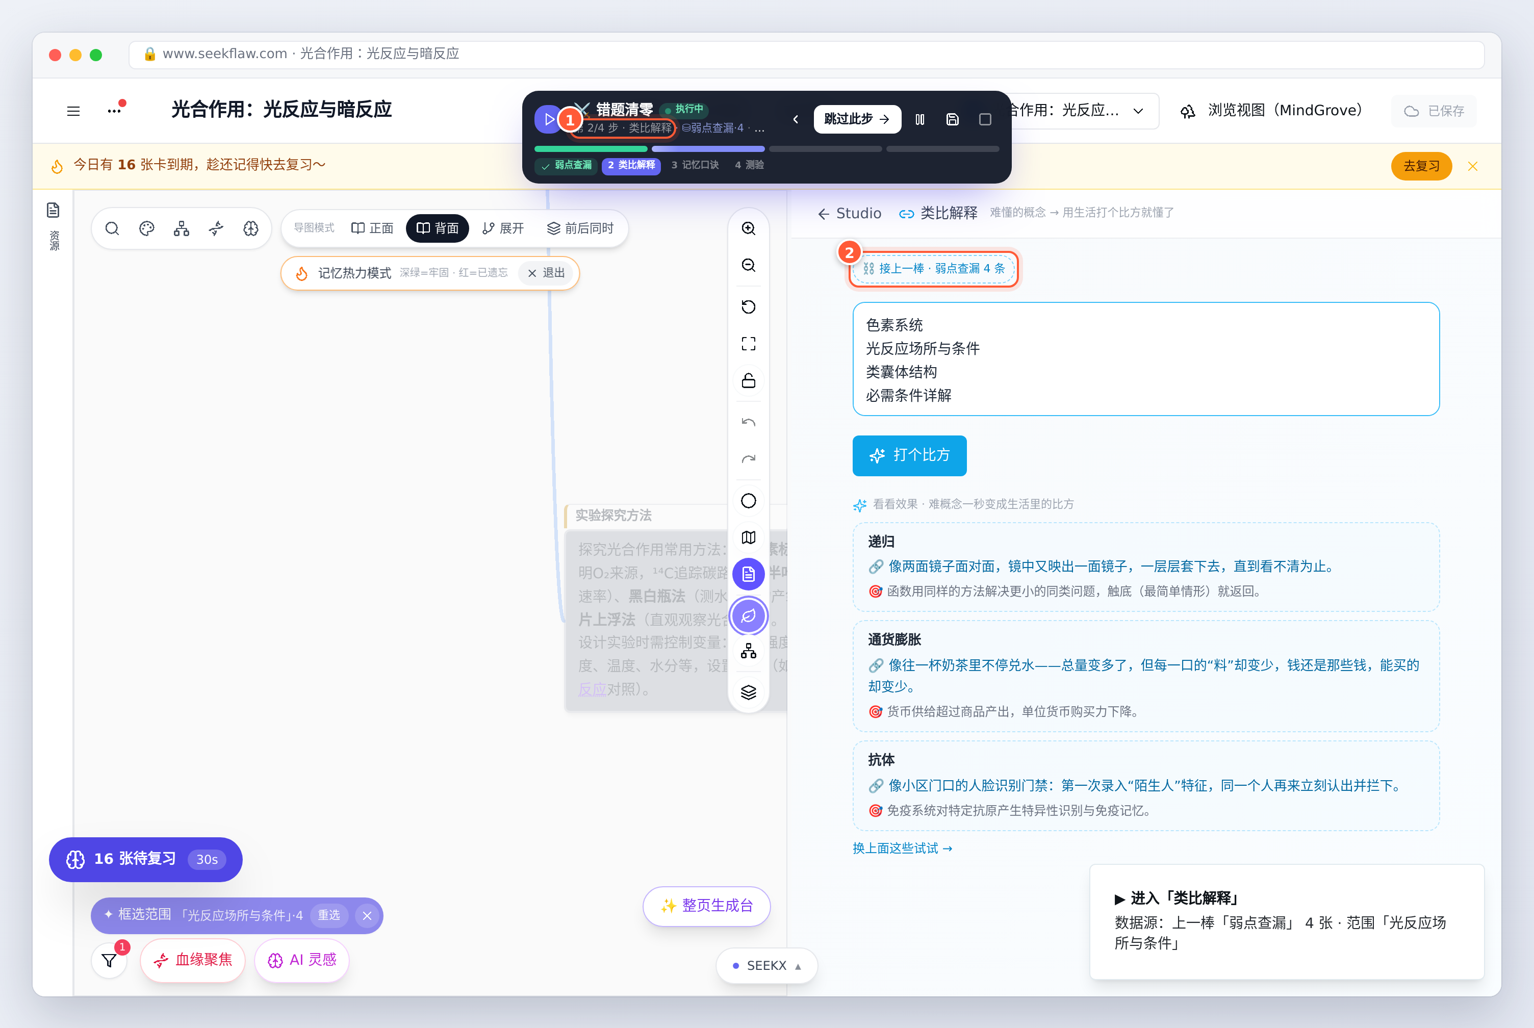1534x1028 pixels.
Task: Open the three-dots more menu
Action: coord(115,111)
